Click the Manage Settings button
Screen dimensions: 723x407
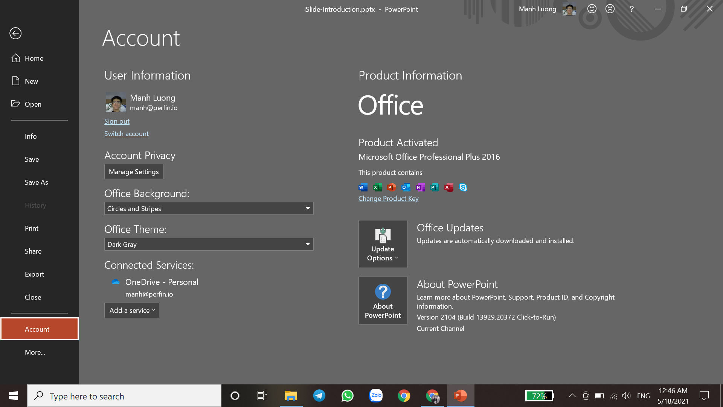click(x=134, y=171)
